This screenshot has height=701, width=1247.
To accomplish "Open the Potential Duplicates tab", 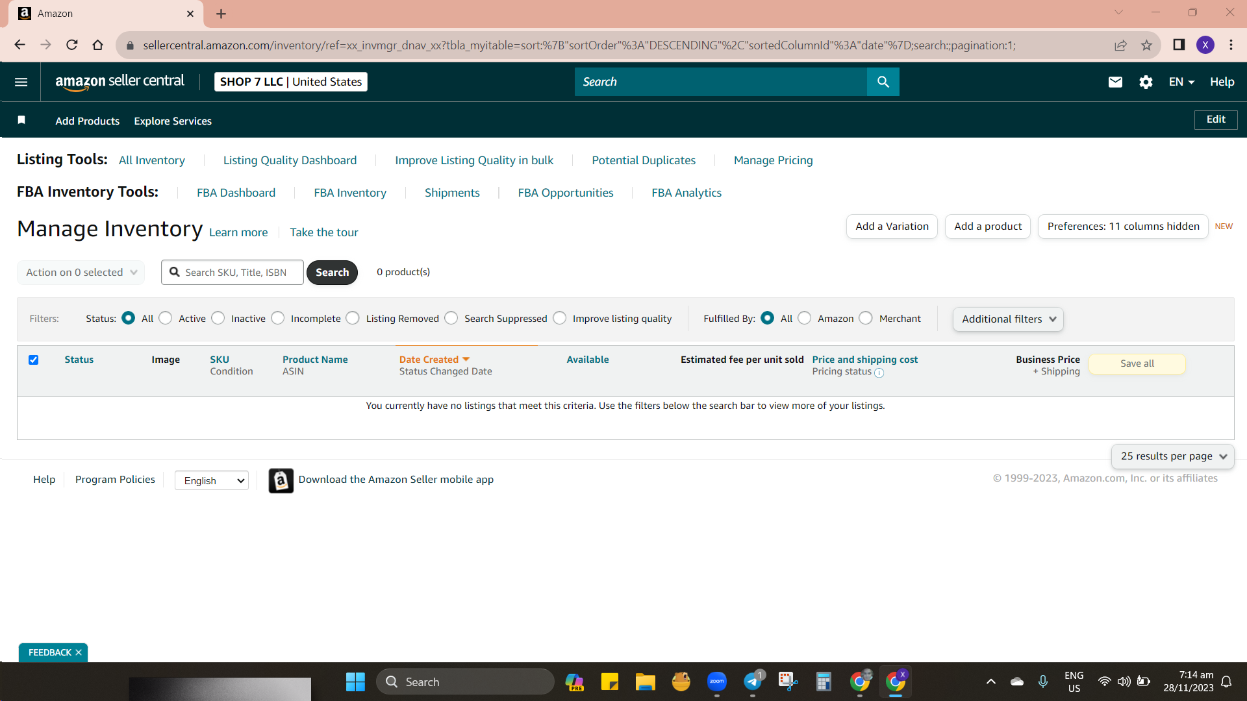I will [x=644, y=160].
